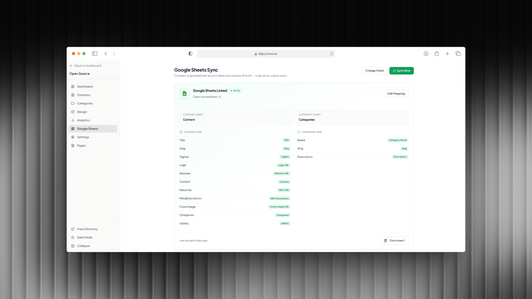The width and height of the screenshot is (532, 299).
Task: Open the Analytics section
Action: [93, 120]
